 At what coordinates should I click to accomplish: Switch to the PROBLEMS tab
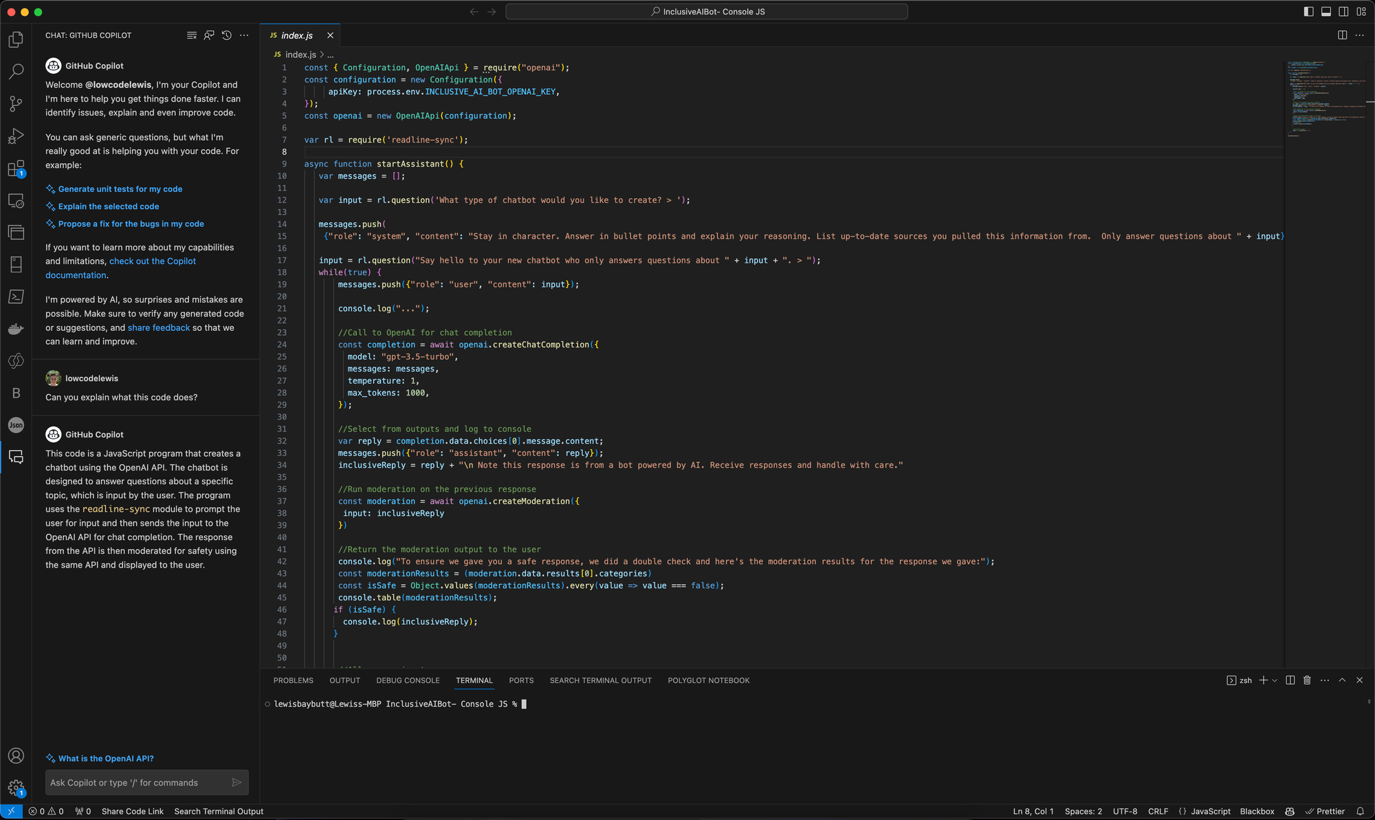pos(294,680)
